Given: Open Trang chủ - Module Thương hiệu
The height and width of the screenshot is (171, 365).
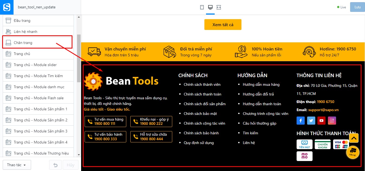Looking at the screenshot, I should point(38,153).
